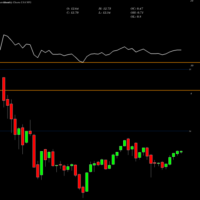Viewport: 200px width, 200px height.
Task: Select the "OH: 0.71" readout
Action: [x=137, y=13]
